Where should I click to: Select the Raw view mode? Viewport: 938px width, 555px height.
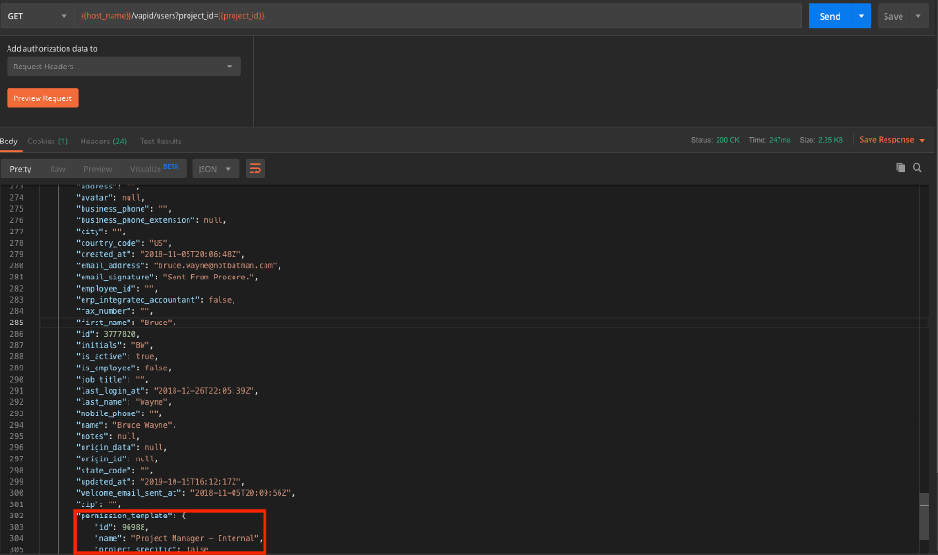click(x=57, y=169)
